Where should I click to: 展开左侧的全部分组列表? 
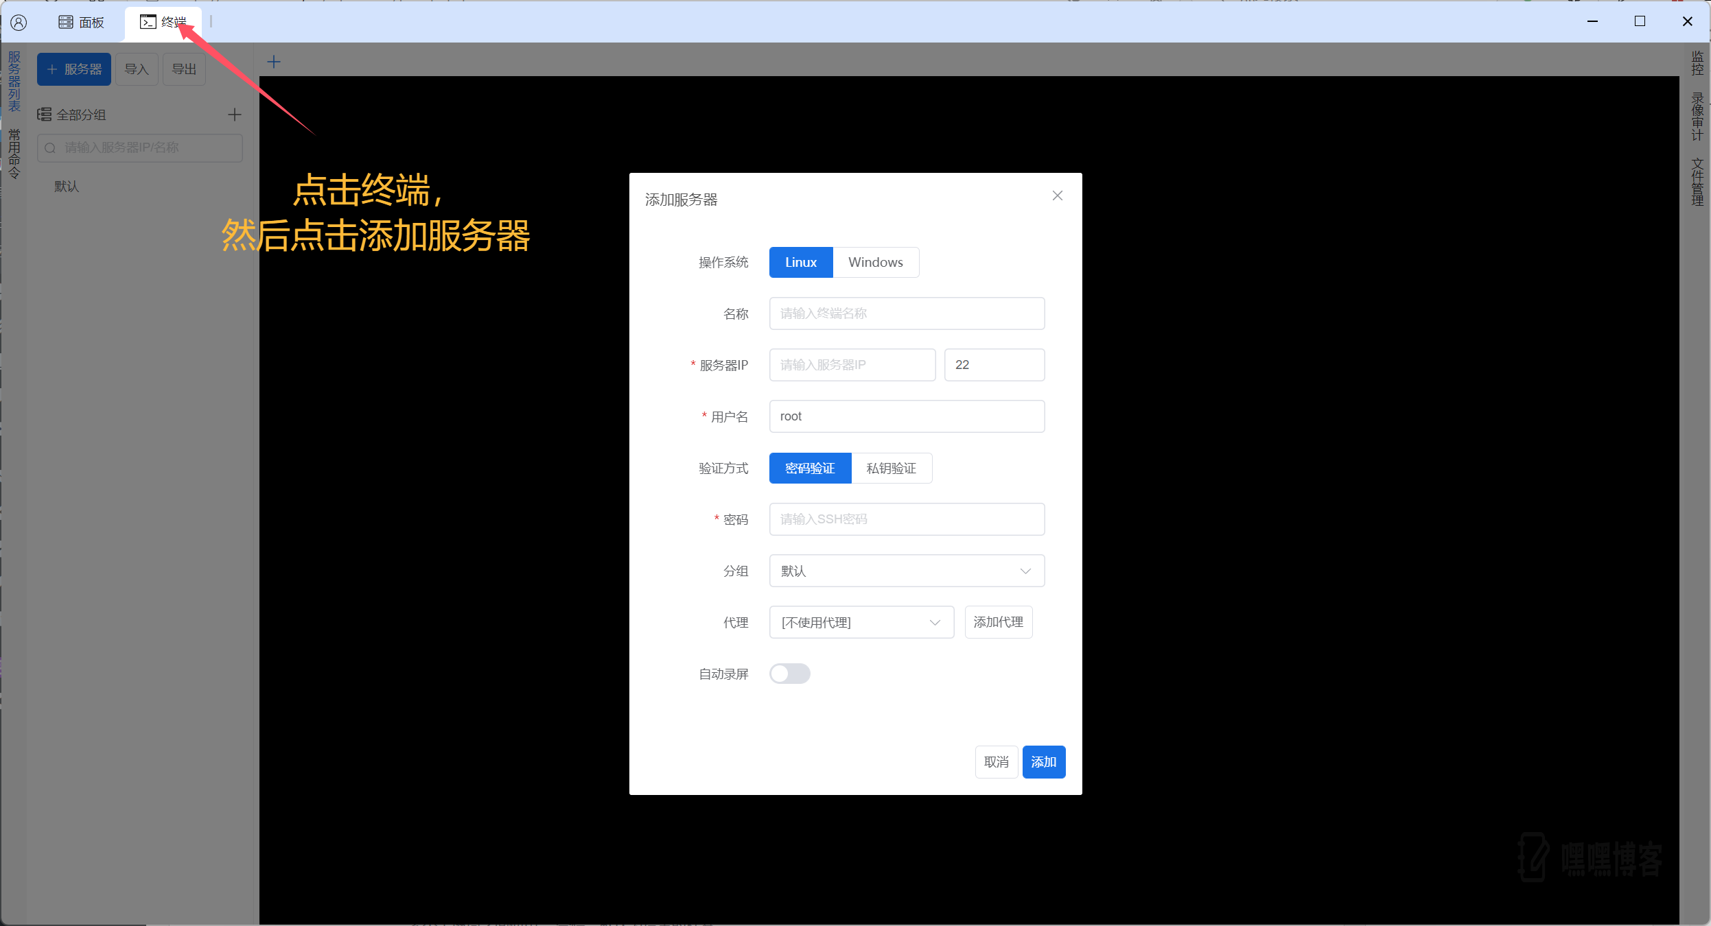pos(81,114)
